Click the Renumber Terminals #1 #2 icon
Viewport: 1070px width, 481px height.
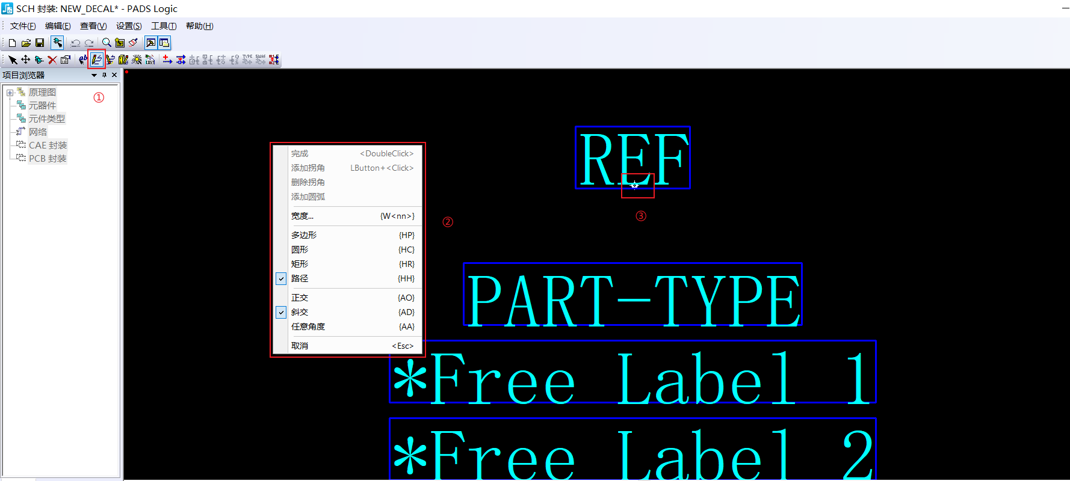coord(274,60)
